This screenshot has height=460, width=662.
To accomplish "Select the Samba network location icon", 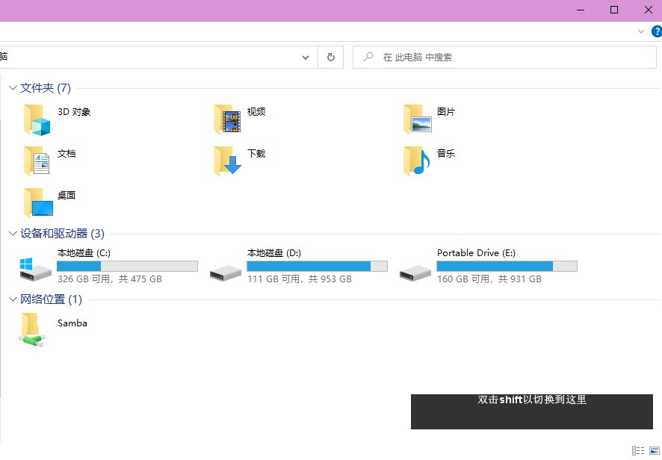I will [31, 329].
